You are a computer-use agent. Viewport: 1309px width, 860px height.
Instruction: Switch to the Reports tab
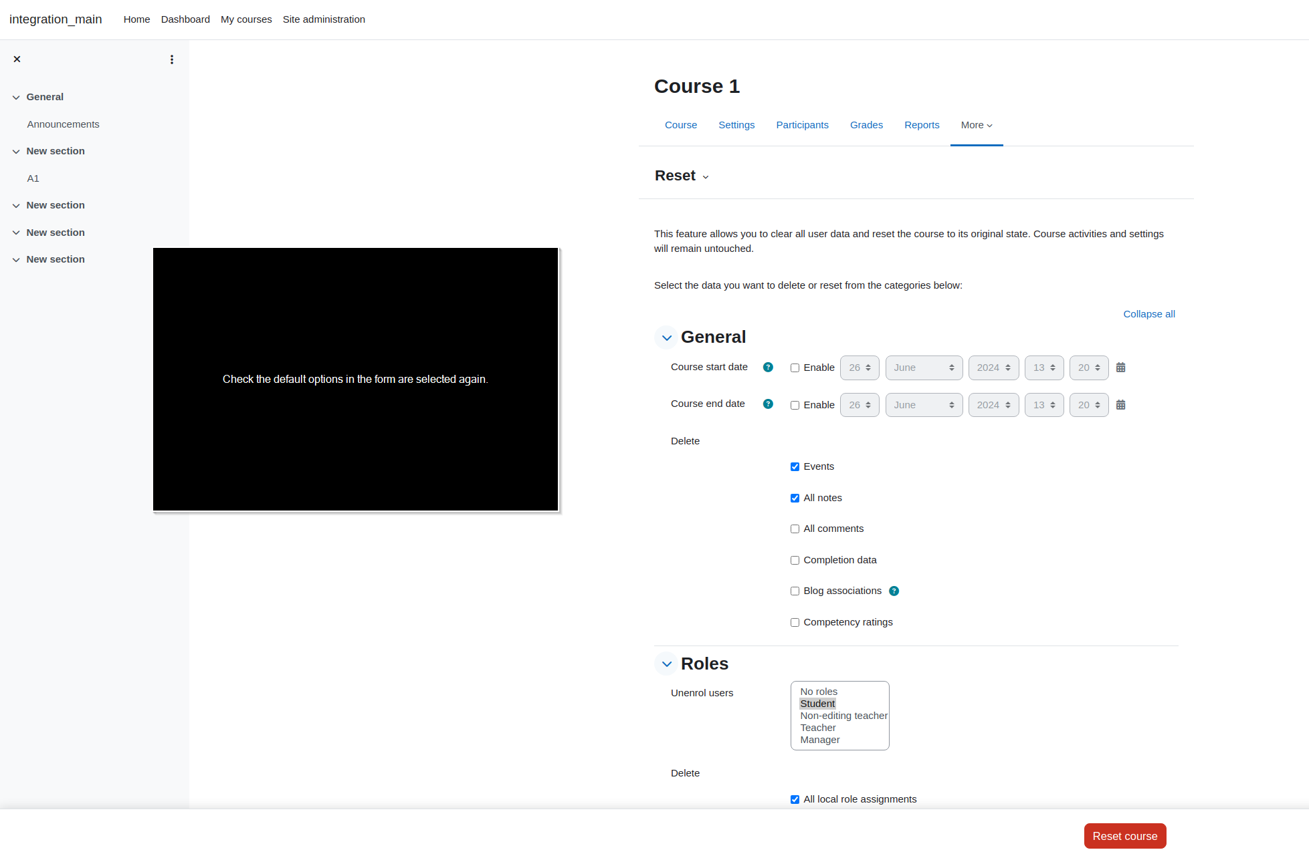pyautogui.click(x=922, y=125)
